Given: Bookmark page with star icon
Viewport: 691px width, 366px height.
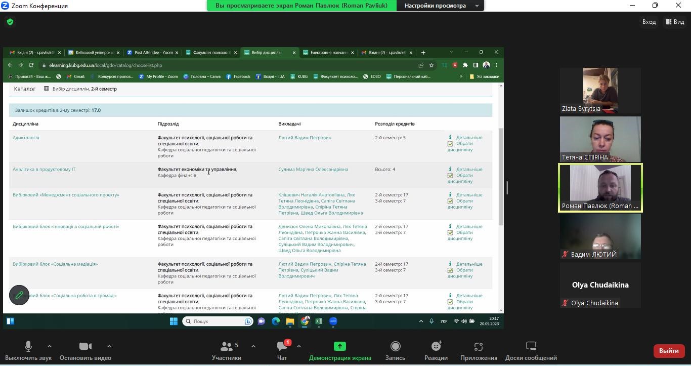Looking at the screenshot, I should click(x=431, y=65).
